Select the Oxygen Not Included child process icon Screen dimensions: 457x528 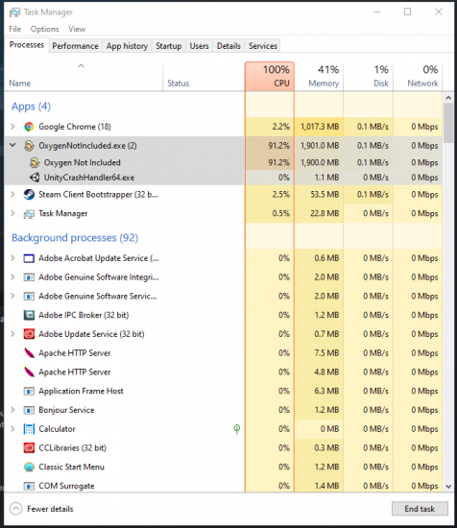pyautogui.click(x=35, y=162)
